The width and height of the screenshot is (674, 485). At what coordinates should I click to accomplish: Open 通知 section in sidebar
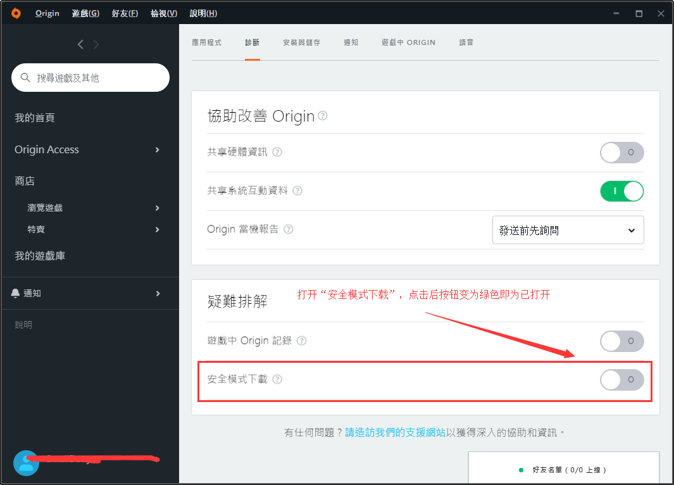click(32, 293)
